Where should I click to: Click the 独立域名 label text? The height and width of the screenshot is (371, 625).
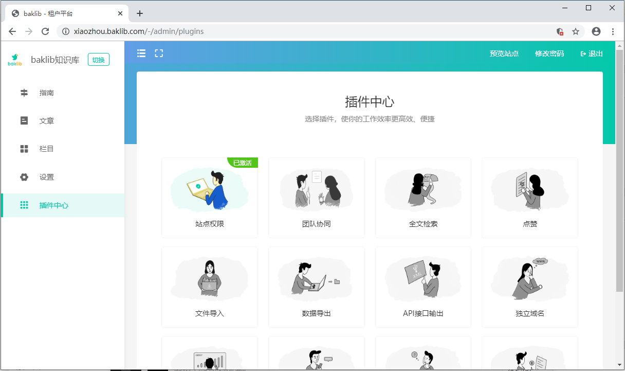point(530,313)
